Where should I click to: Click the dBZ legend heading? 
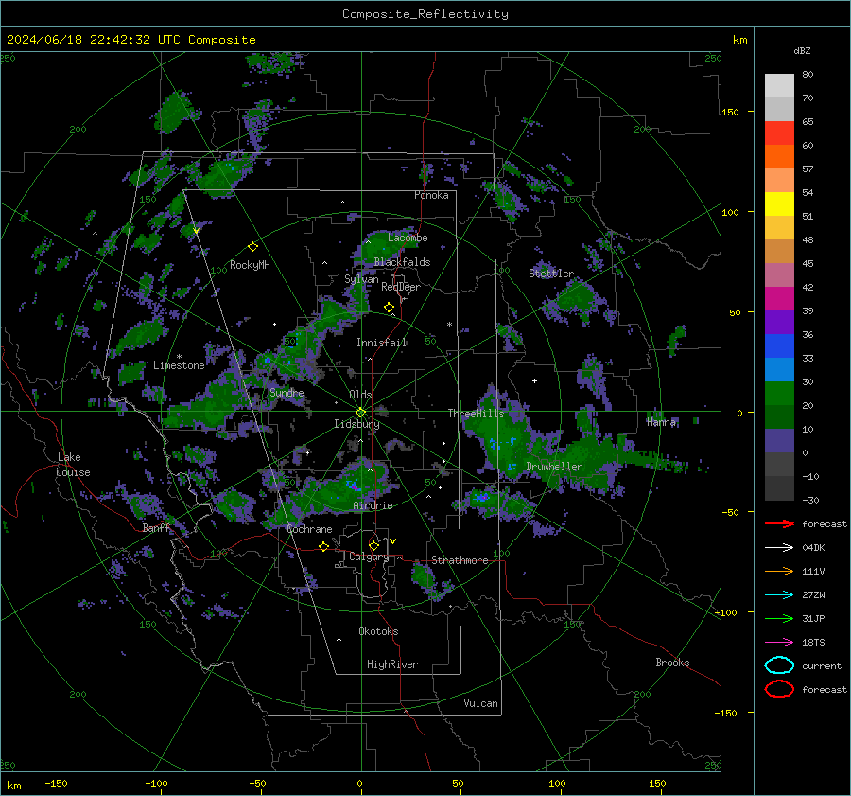tap(802, 50)
